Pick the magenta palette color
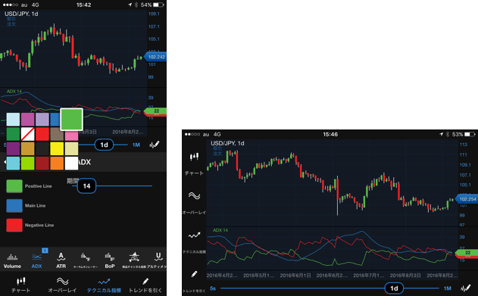The height and width of the screenshot is (296, 478). (28, 120)
